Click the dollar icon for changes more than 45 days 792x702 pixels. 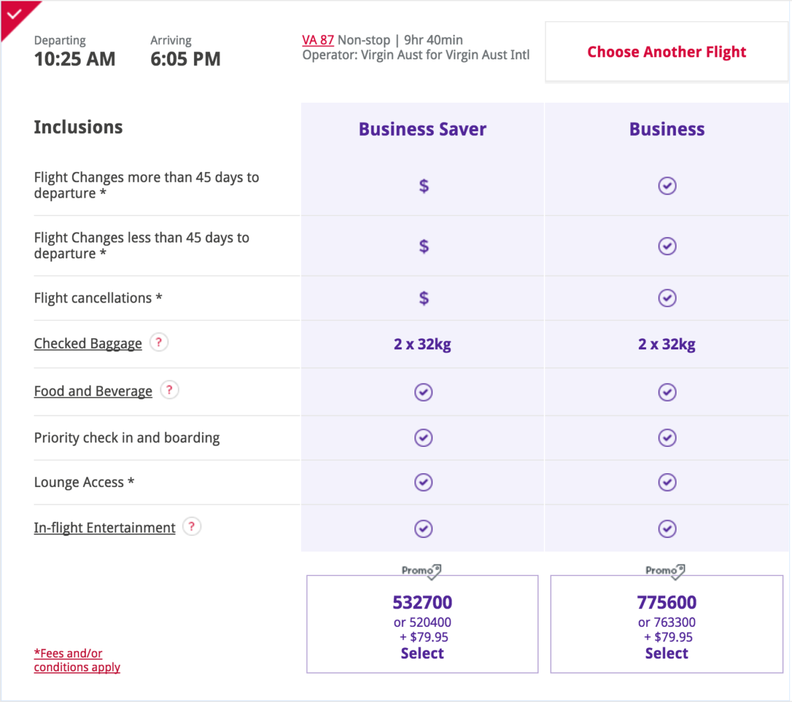(x=422, y=186)
